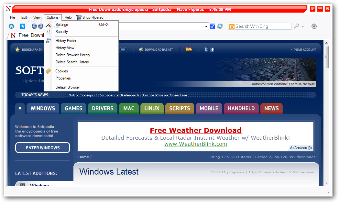Navigate back with the left arrow
The height and width of the screenshot is (203, 339).
coord(34,27)
